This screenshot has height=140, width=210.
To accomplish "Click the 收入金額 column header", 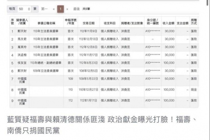I will click(x=169, y=23).
